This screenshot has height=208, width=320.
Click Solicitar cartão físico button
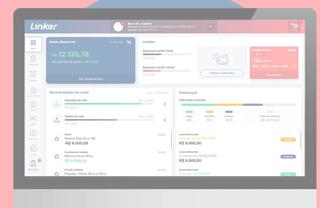point(222,73)
